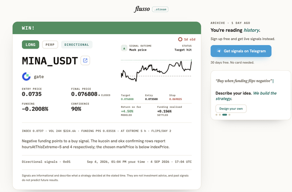Click the 17:04 UTC timestamp text
The width and height of the screenshot is (292, 192).
pyautogui.click(x=183, y=162)
